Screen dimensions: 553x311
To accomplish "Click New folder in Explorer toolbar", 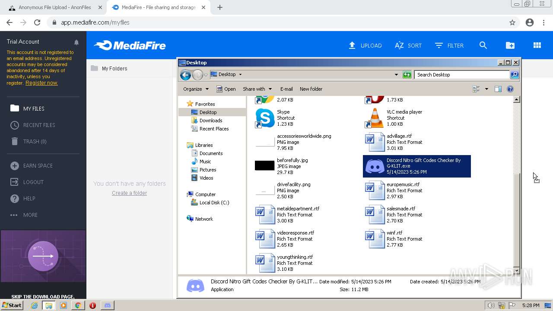I will coord(311,89).
